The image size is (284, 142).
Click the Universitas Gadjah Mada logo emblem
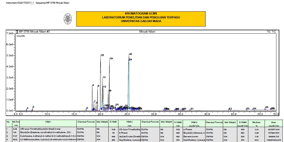[68, 19]
